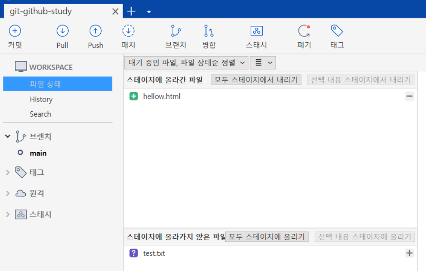Click the sidebar 브랜치 branch icon
Image resolution: width=426 pixels, height=271 pixels.
[x=20, y=136]
